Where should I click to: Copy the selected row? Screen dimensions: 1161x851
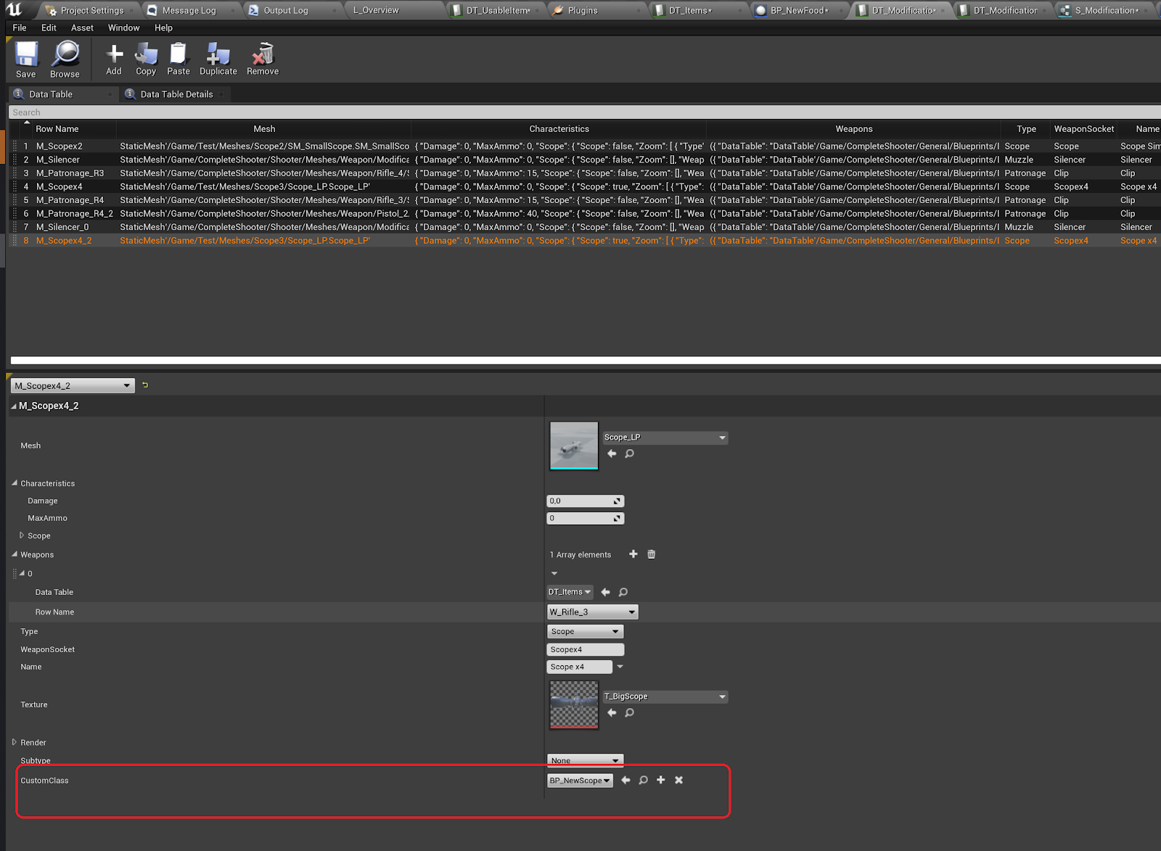146,59
